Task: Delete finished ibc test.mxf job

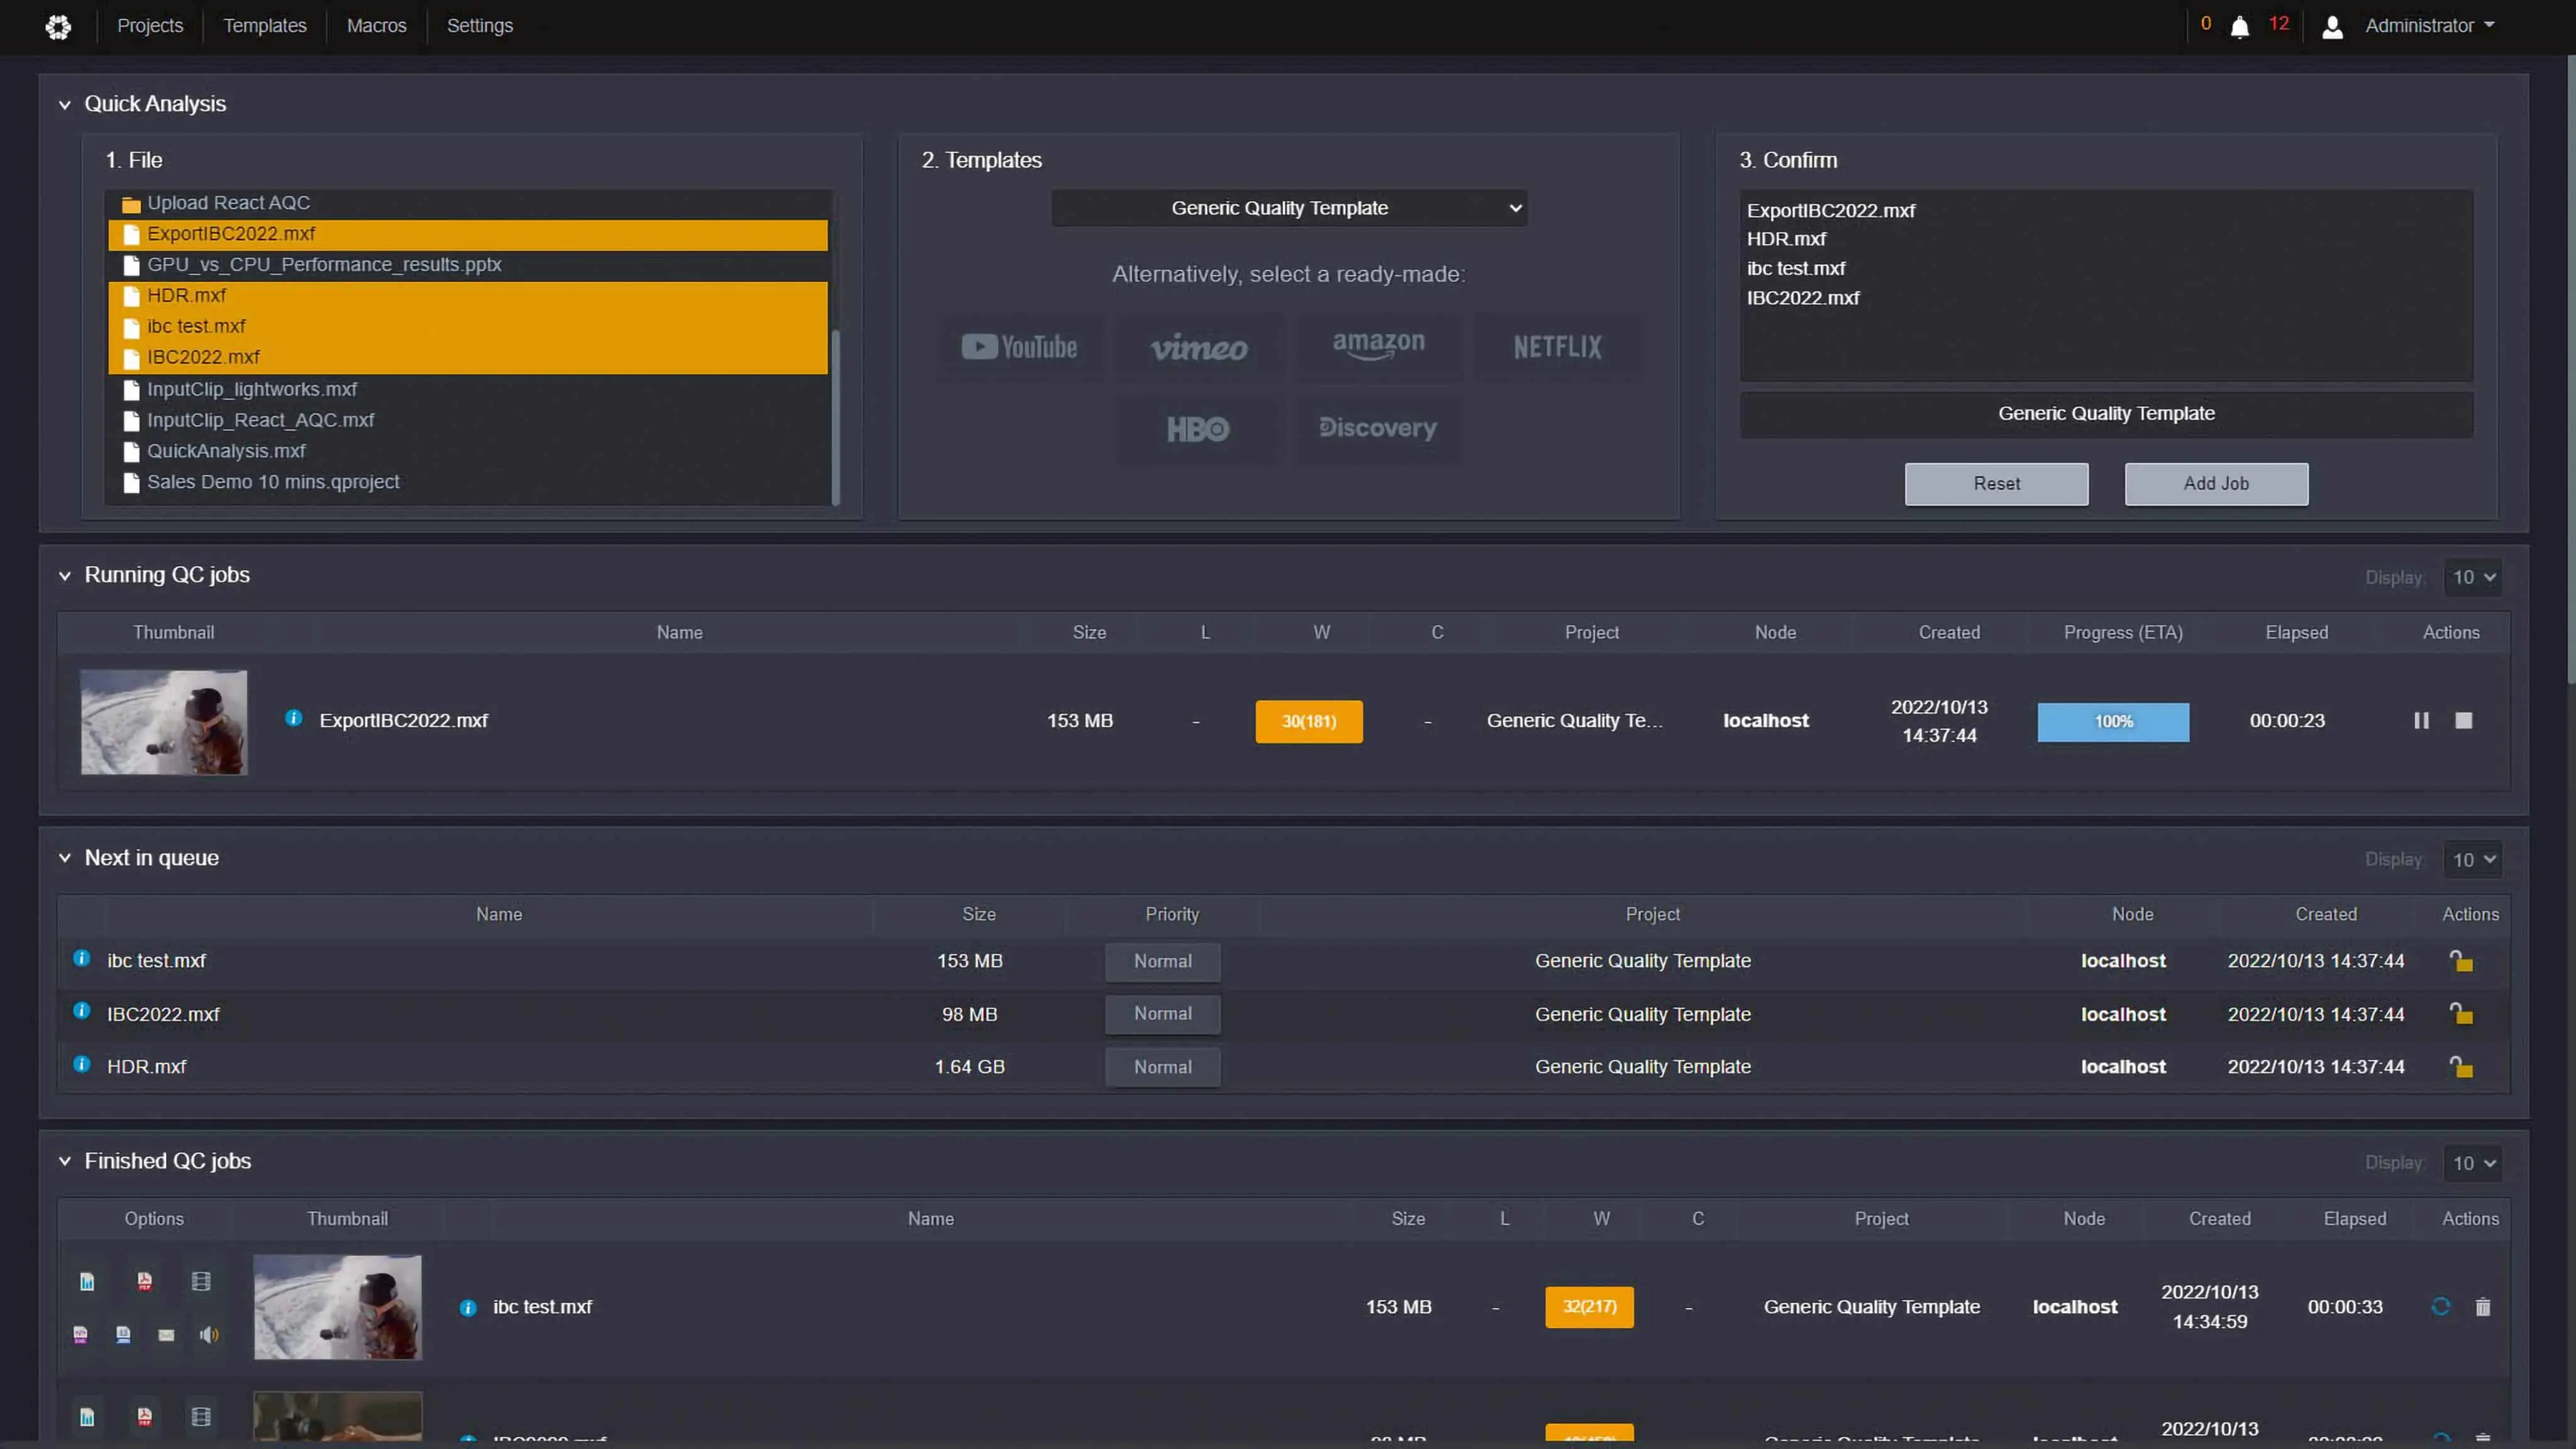Action: (2483, 1307)
